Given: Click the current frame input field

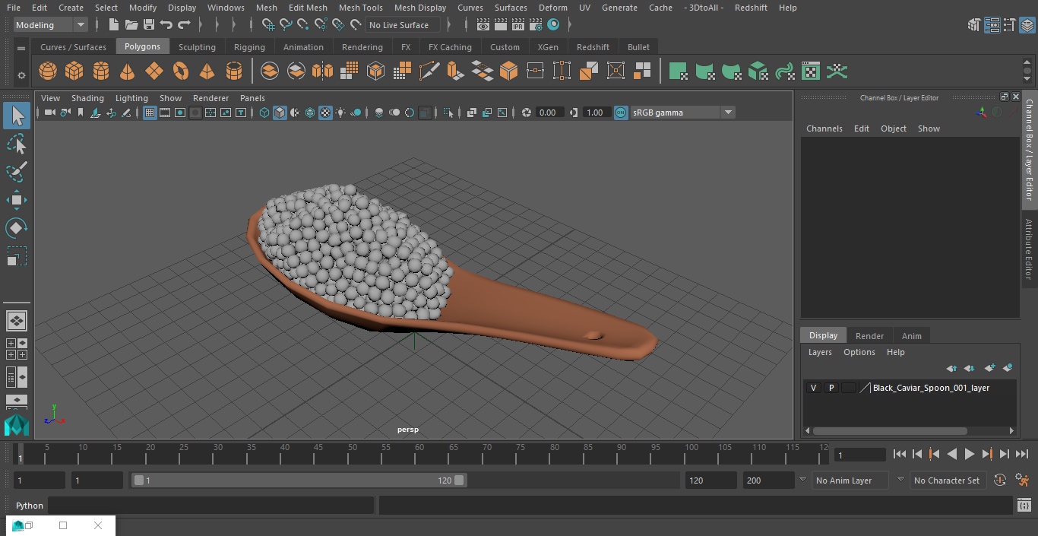Looking at the screenshot, I should pos(859,455).
